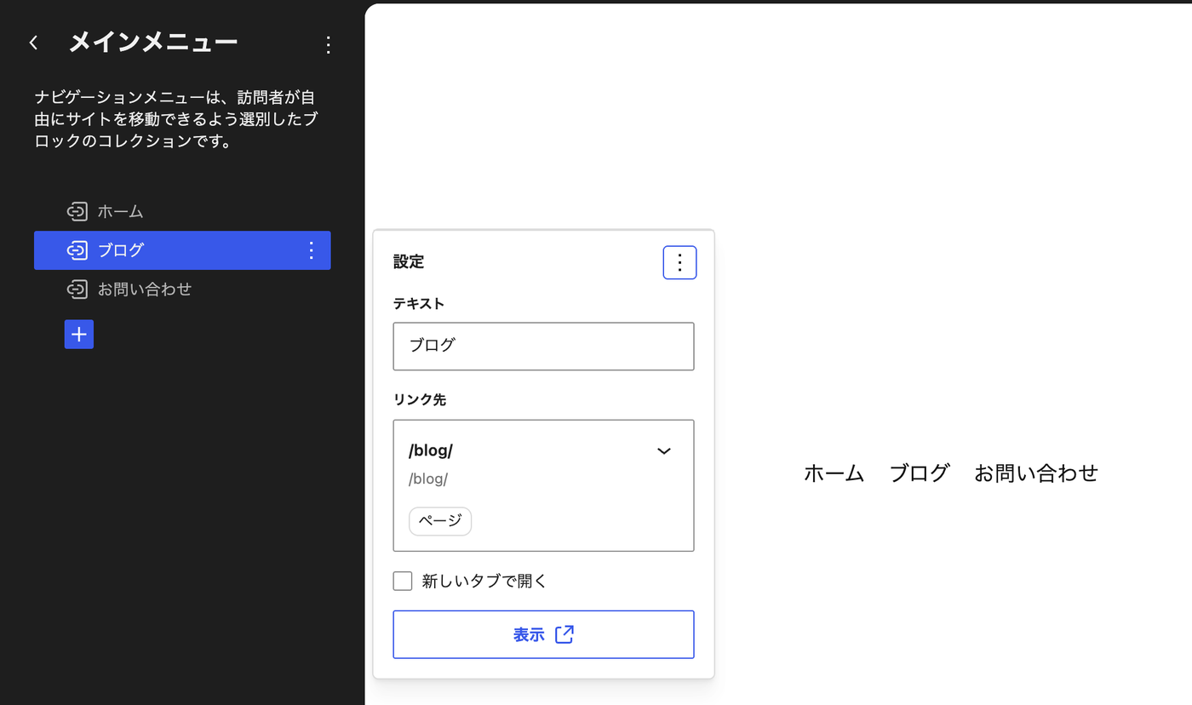Click the ページ badge in link box
The height and width of the screenshot is (705, 1192).
click(x=440, y=521)
